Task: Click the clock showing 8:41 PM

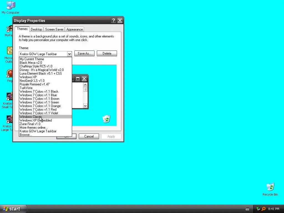Action: (273, 209)
